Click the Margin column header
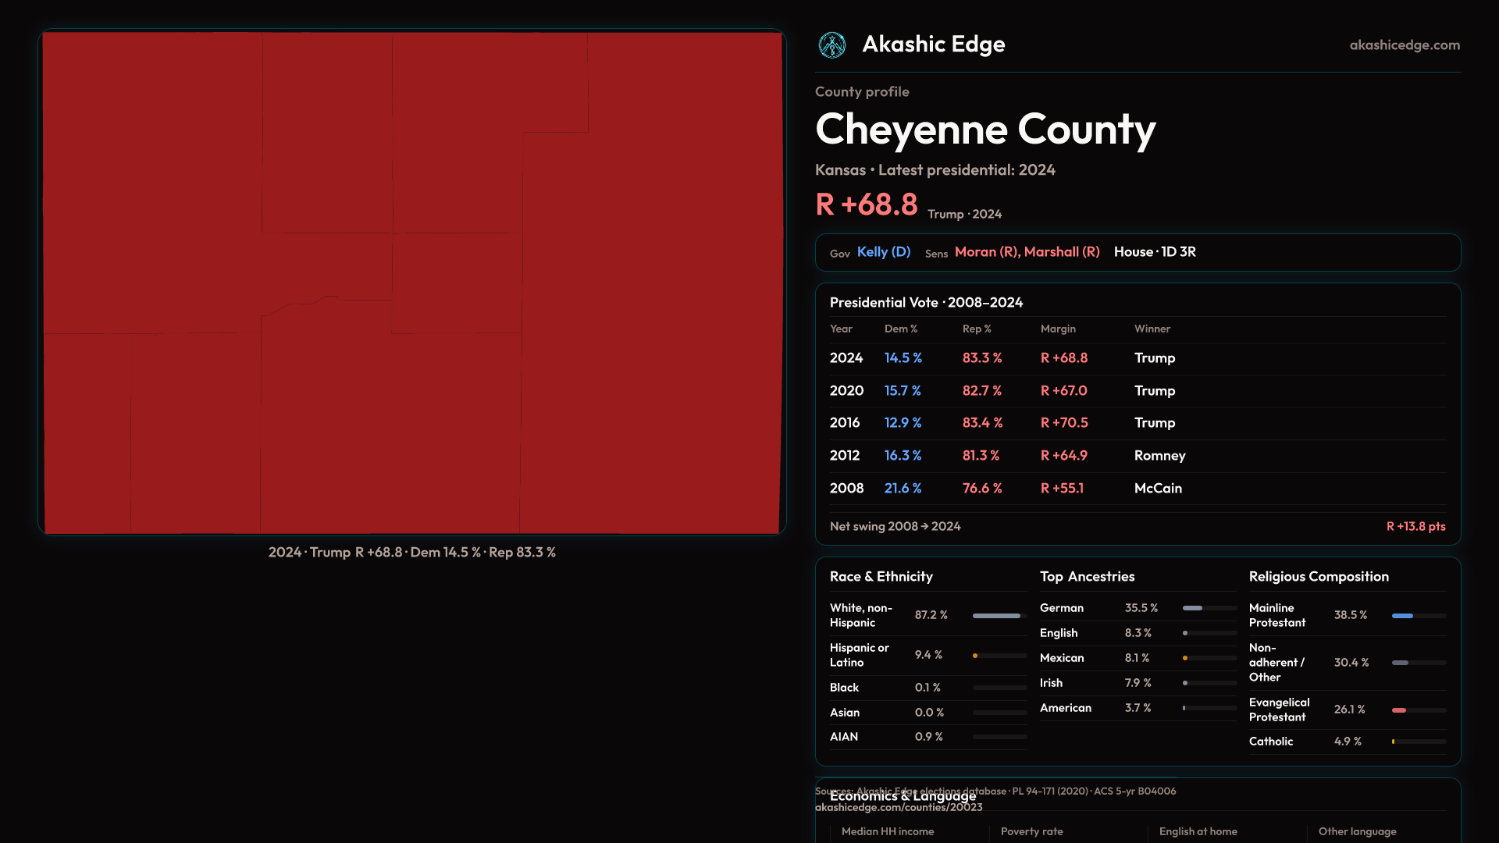Screen dimensions: 1499x843 (1057, 329)
